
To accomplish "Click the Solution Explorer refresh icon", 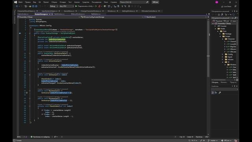I will pyautogui.click(x=233, y=15).
